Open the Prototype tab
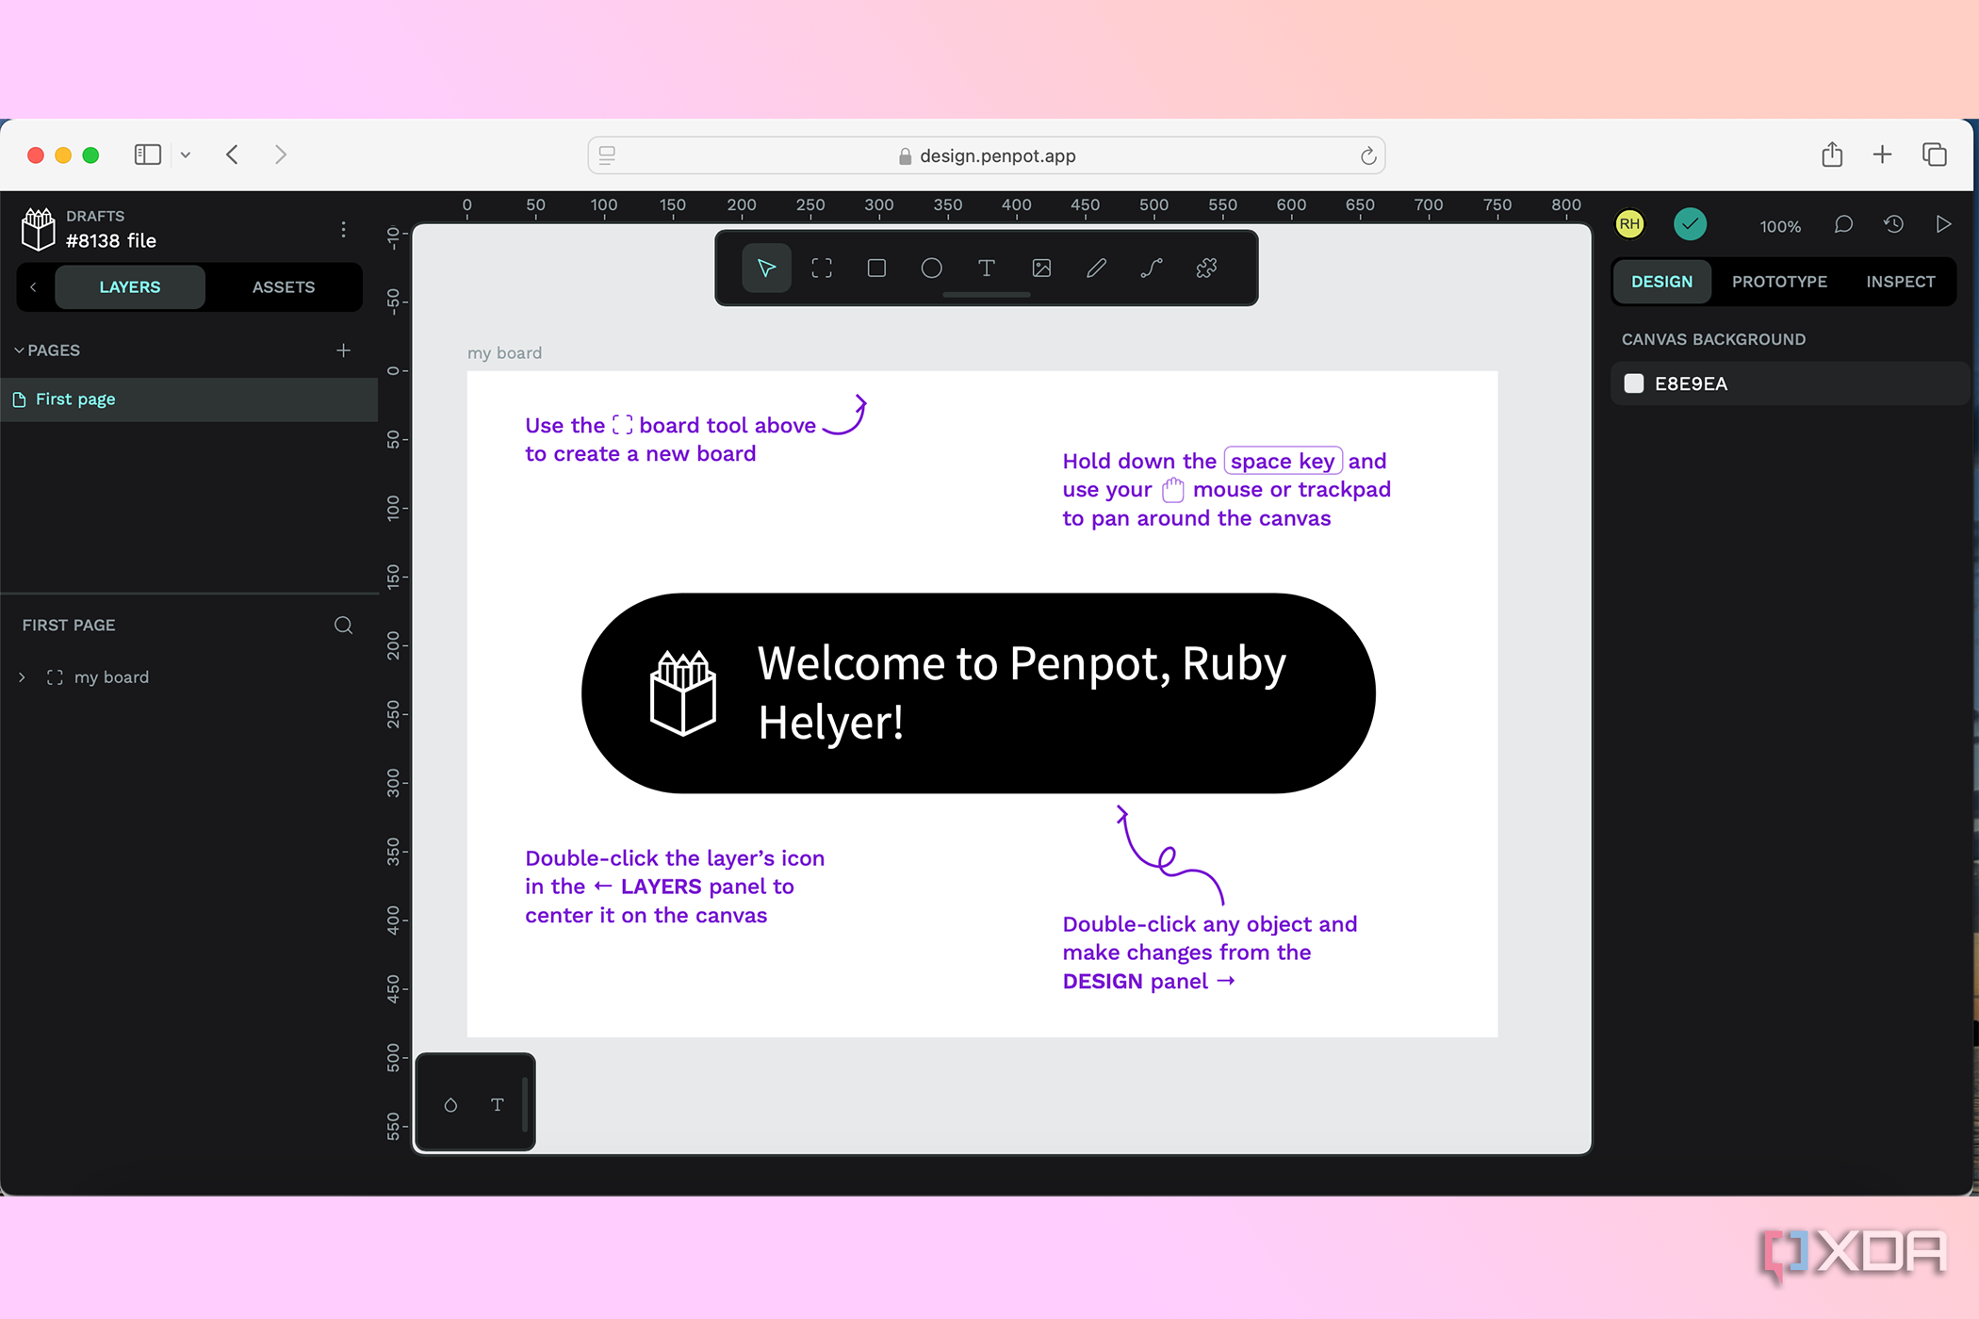The height and width of the screenshot is (1319, 1979). (1779, 282)
